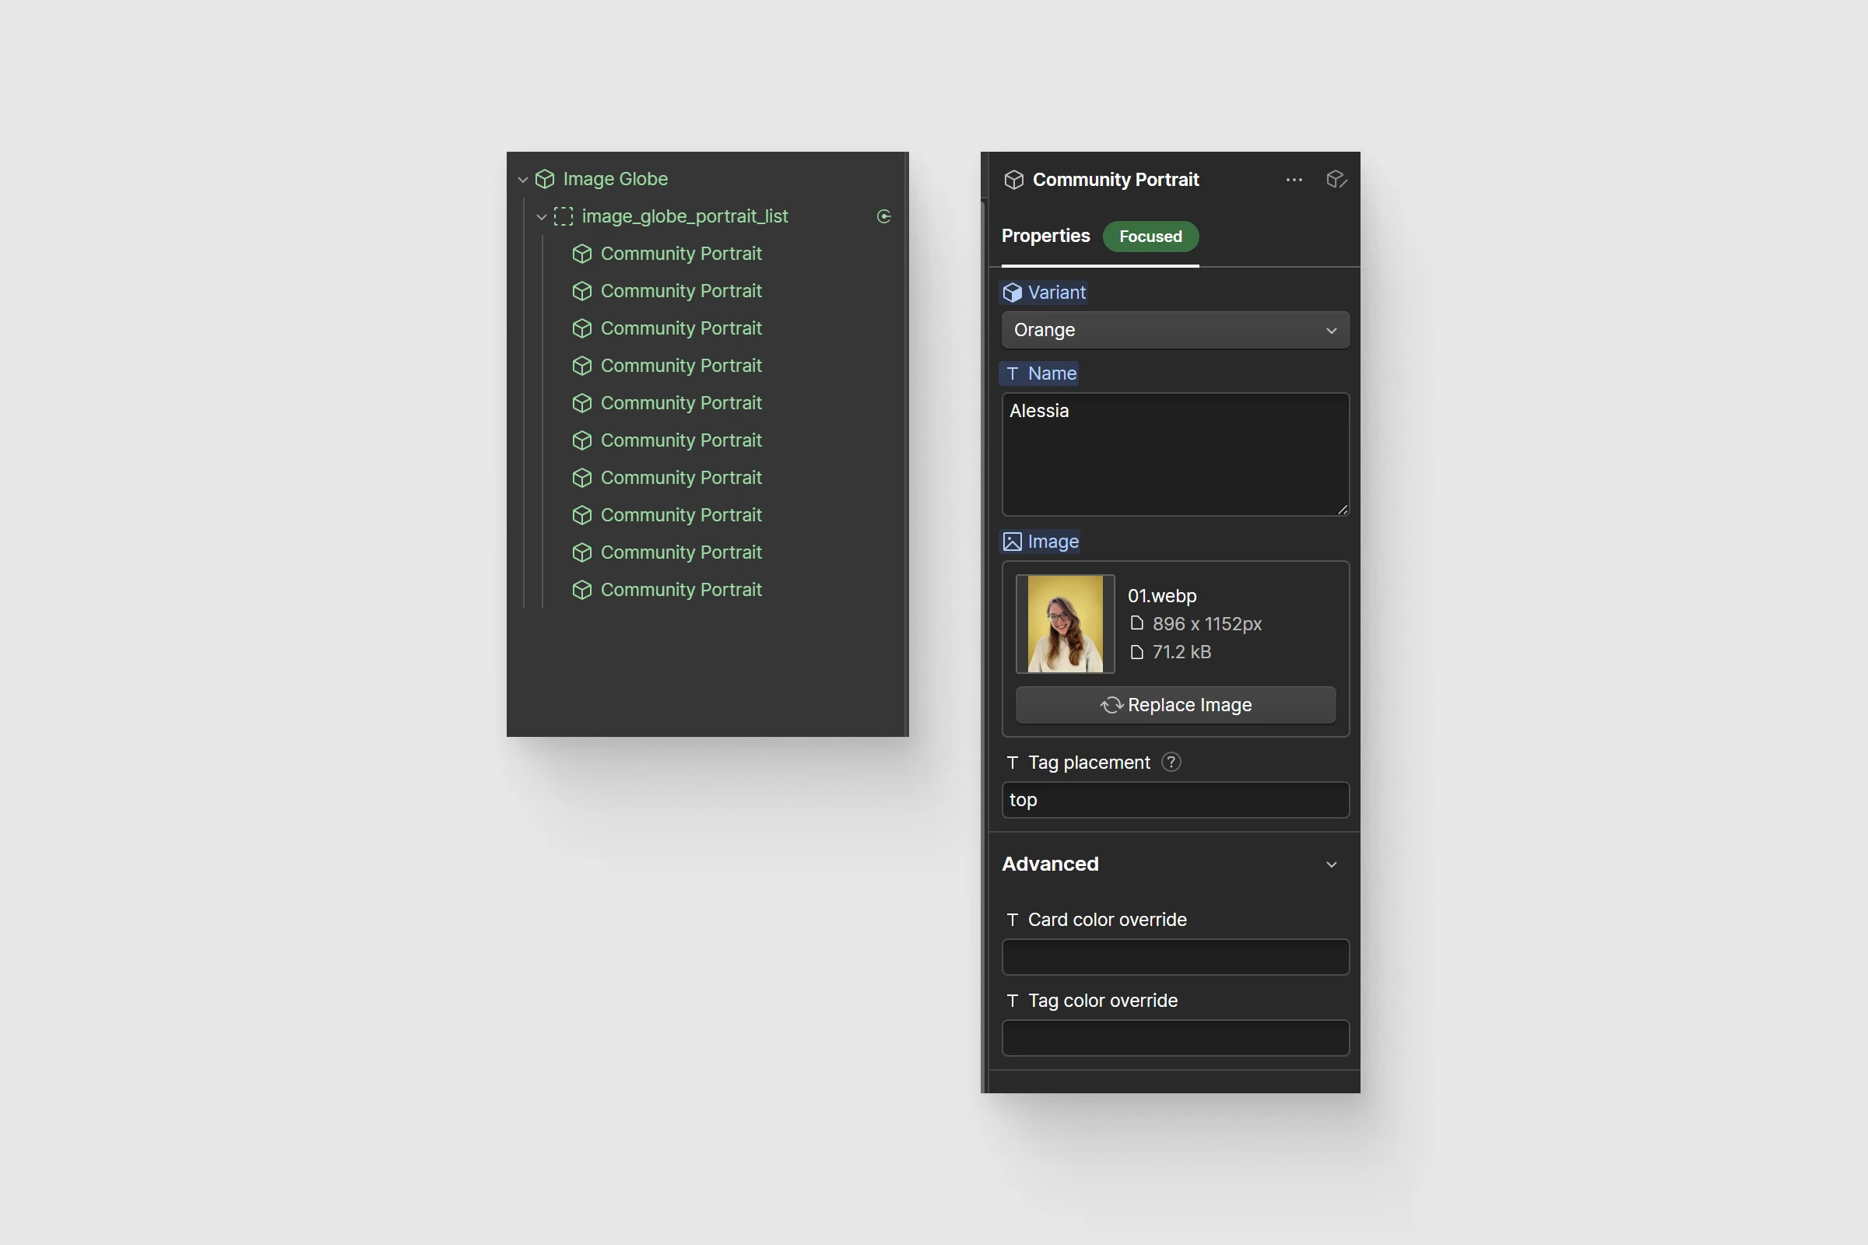
Task: Click the Image property badge icon
Action: 1011,541
